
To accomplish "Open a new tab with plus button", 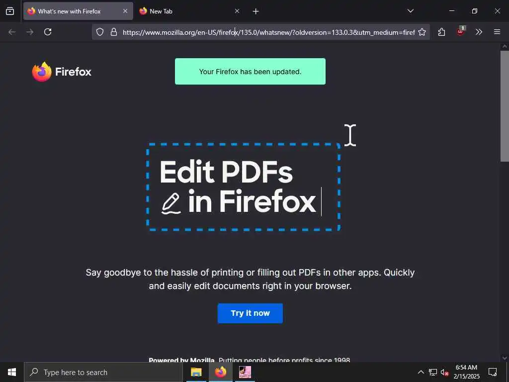I will (x=256, y=11).
